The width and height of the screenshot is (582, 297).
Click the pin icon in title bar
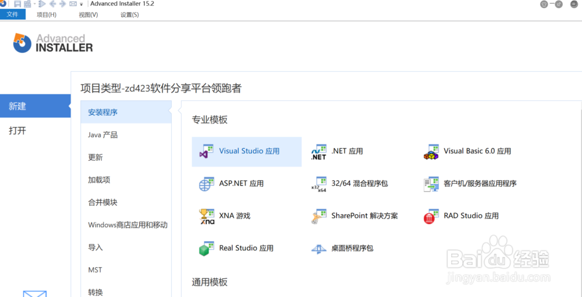pos(559,4)
